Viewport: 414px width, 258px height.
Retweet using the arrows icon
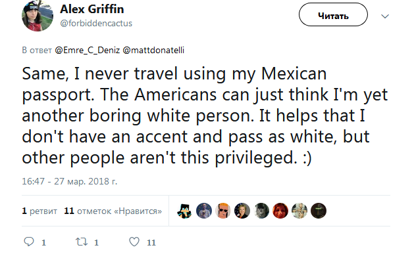(82, 242)
